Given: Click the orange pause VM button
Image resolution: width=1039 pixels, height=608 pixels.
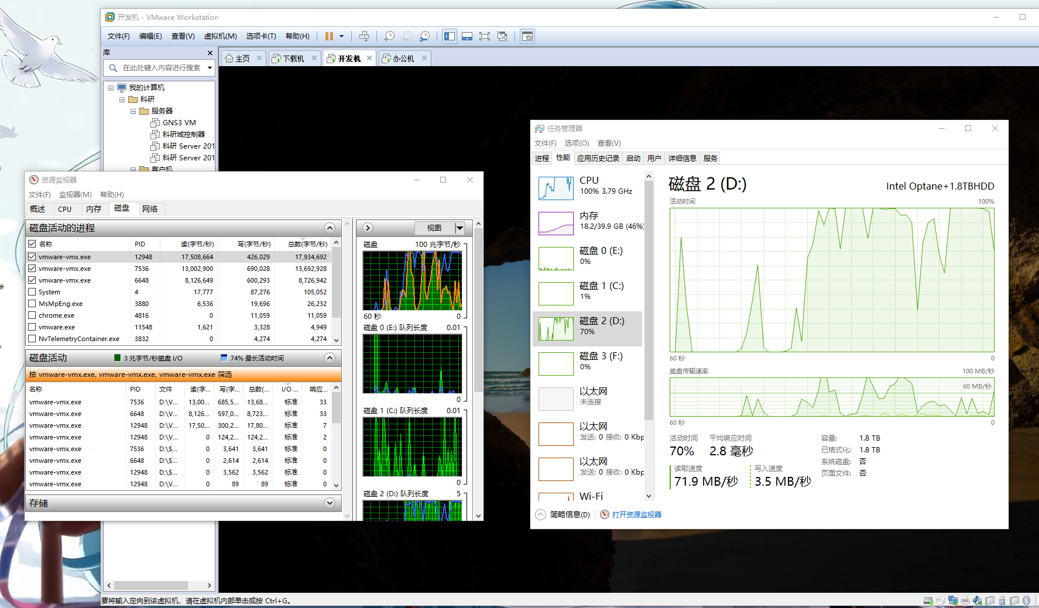Looking at the screenshot, I should point(329,36).
